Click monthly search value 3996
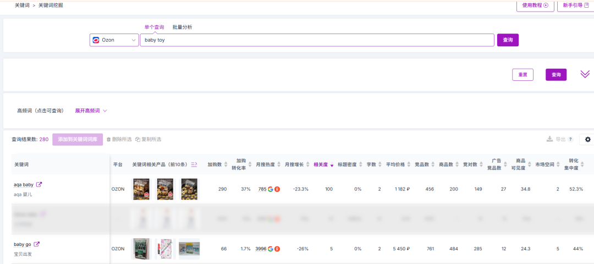594x264 pixels. (x=261, y=249)
